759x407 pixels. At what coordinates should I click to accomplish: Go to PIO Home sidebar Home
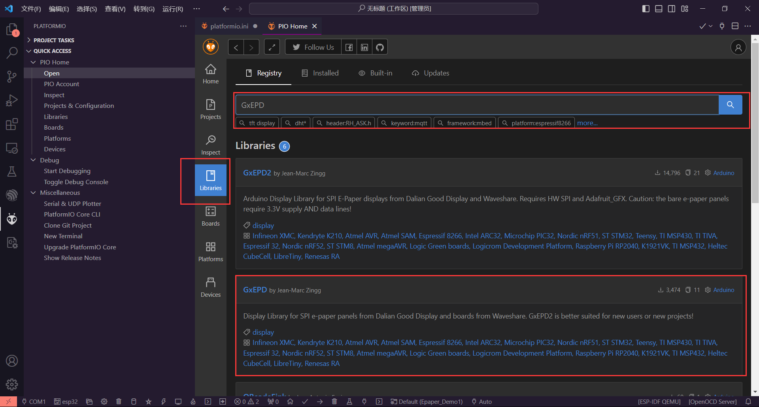coord(211,74)
